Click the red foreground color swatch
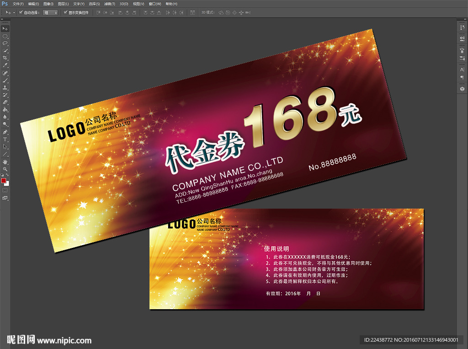 coord(3,181)
